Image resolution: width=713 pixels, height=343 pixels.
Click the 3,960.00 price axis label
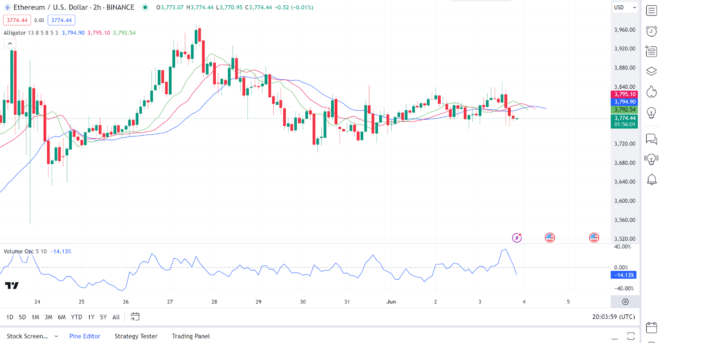[625, 30]
